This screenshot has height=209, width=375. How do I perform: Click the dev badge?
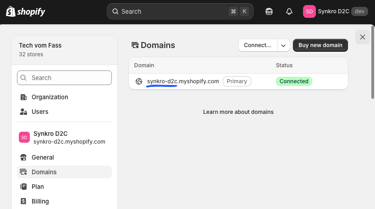pyautogui.click(x=359, y=11)
